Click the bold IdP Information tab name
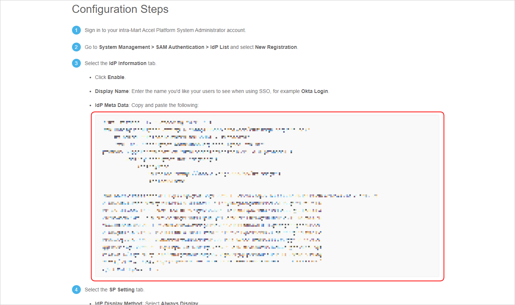The height and width of the screenshot is (305, 515). 127,63
